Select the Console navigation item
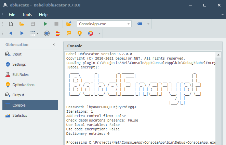Image resolution: width=226 pixels, height=145 pixels. (30, 105)
